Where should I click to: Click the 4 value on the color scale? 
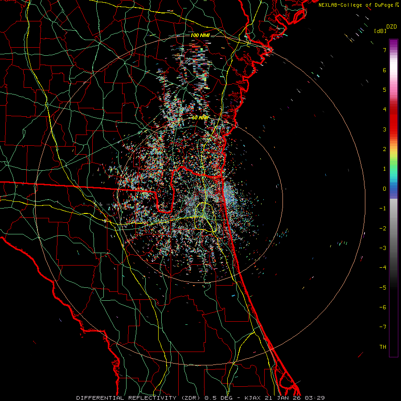(x=385, y=110)
